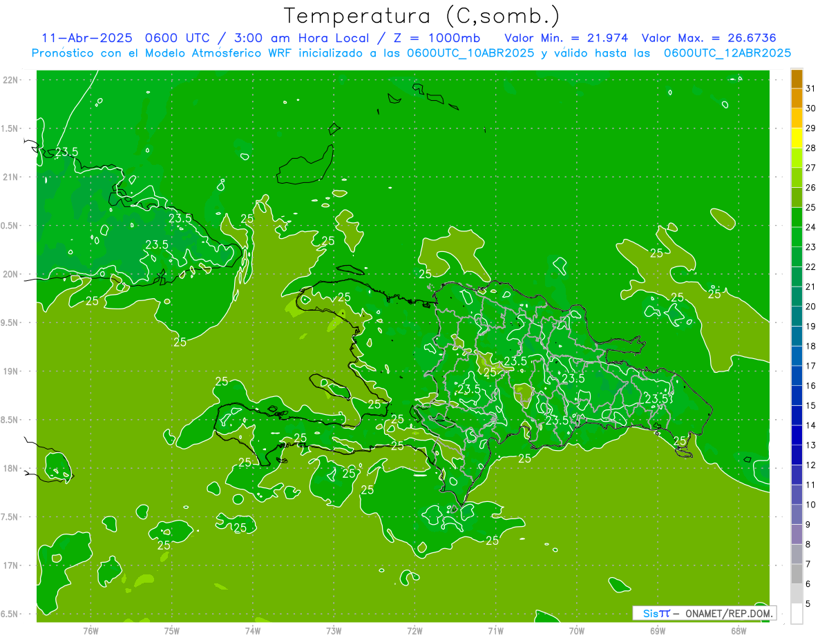This screenshot has height=640, width=829.
Task: Click the legend scale label '21'
Action: [810, 287]
